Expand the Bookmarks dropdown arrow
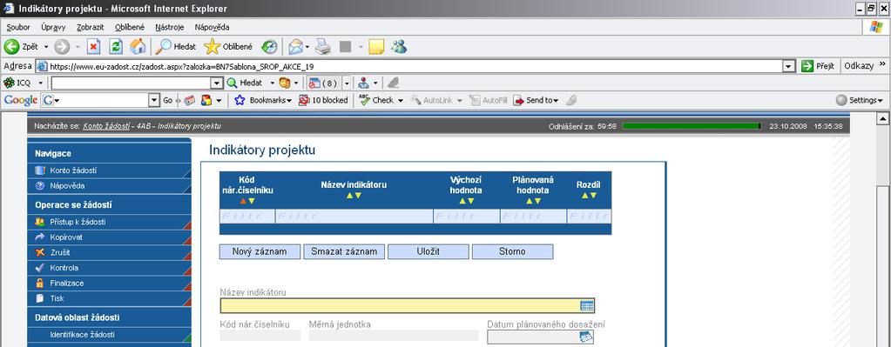The width and height of the screenshot is (891, 347). click(289, 101)
